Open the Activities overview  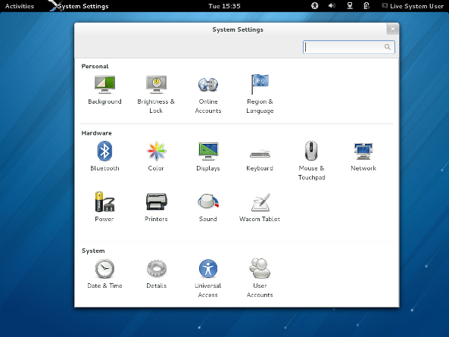[x=20, y=6]
